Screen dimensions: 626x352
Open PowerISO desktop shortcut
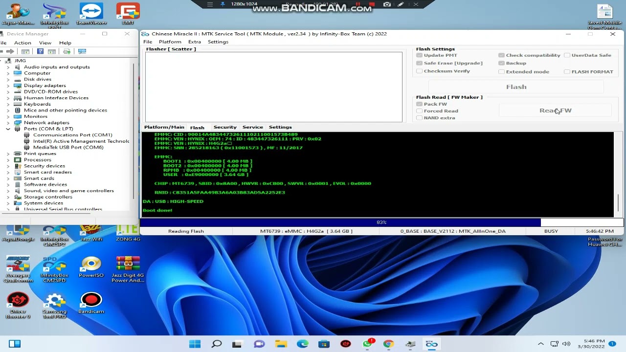coord(91,266)
